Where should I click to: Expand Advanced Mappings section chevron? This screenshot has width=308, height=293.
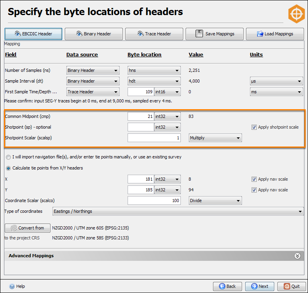click(x=297, y=256)
